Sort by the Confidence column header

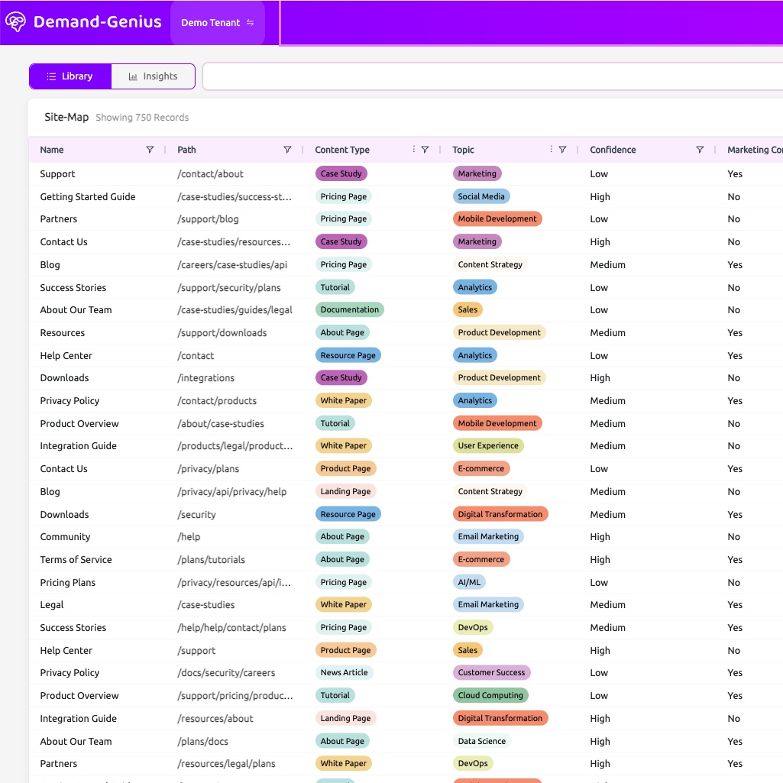click(613, 150)
